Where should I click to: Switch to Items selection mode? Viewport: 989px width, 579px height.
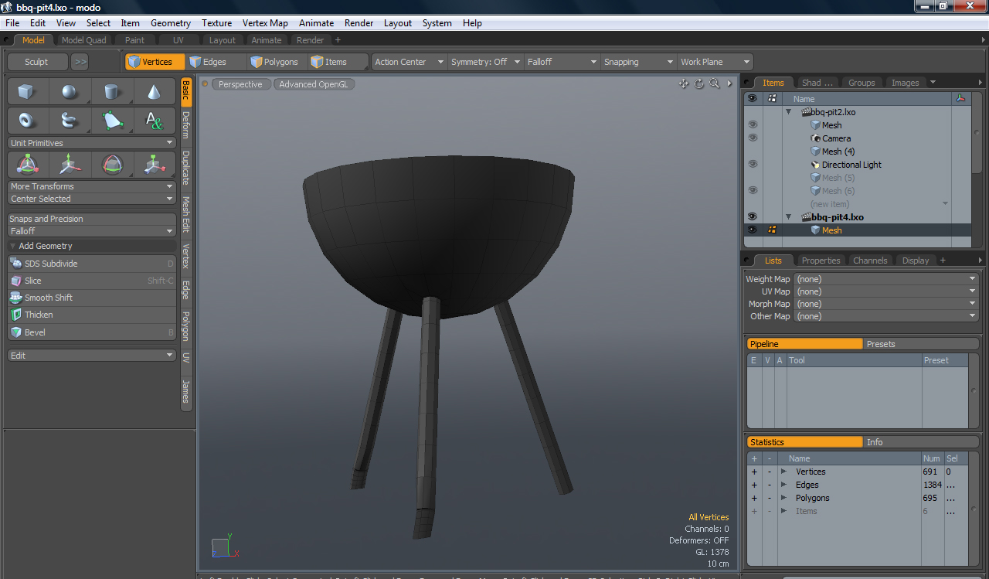click(337, 62)
